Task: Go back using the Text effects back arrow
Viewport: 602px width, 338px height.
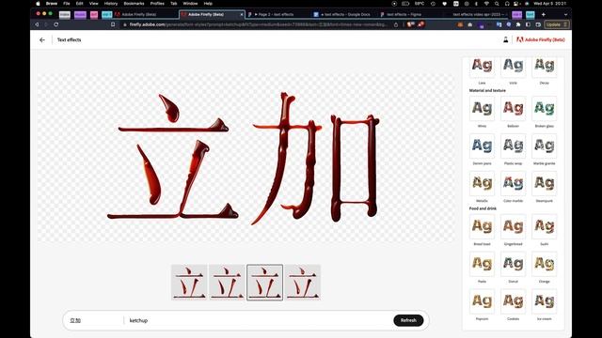Action: (x=42, y=39)
